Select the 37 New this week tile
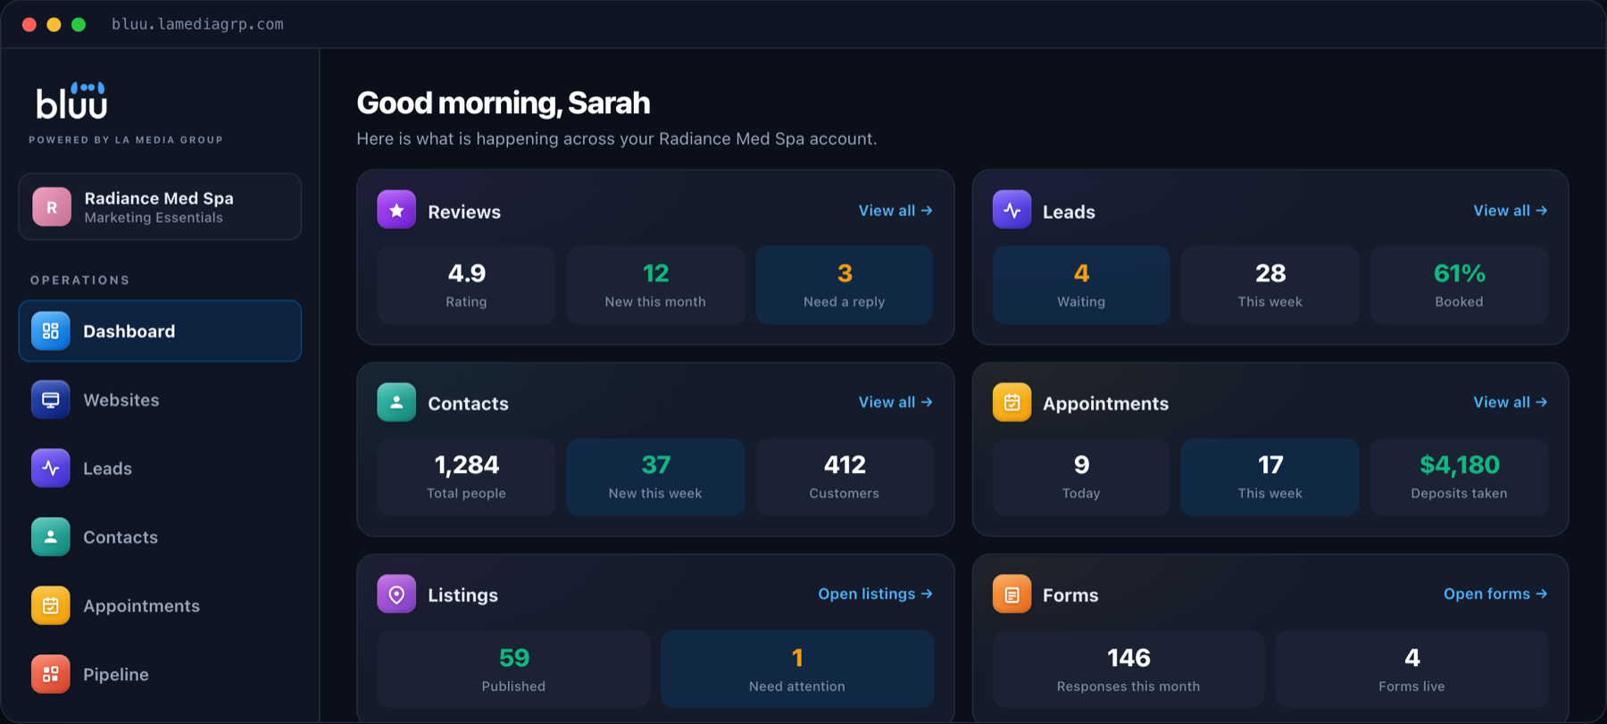 pos(655,477)
